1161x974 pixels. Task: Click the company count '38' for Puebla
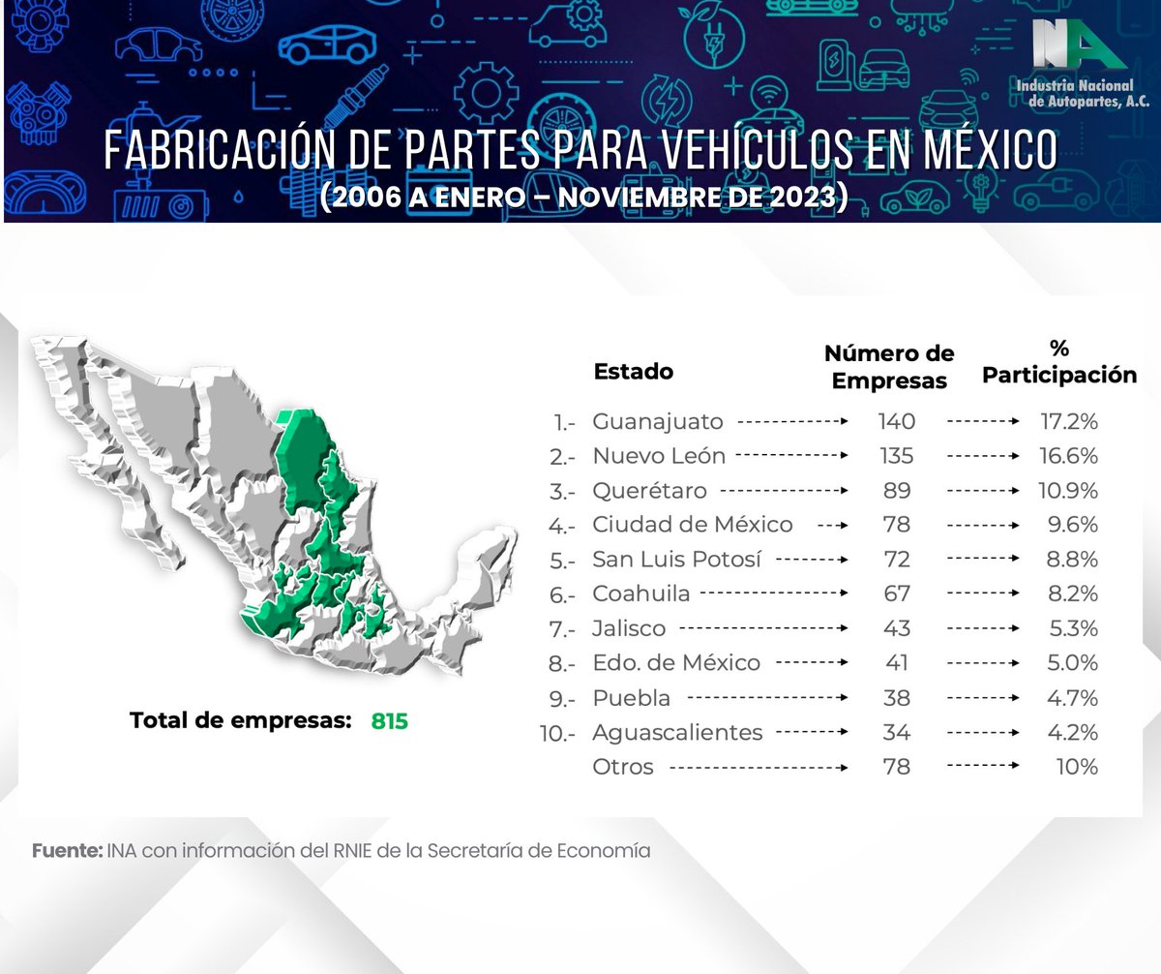897,697
